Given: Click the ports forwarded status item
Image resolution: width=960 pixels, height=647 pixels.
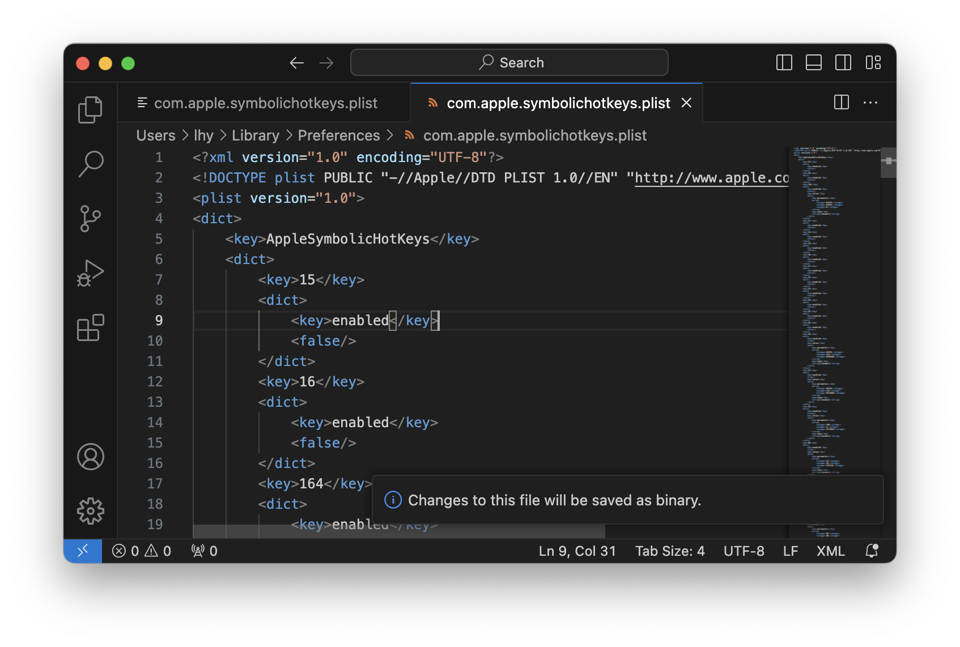Looking at the screenshot, I should (x=205, y=551).
